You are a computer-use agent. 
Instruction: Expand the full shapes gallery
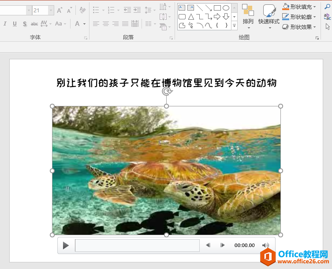tap(234, 25)
